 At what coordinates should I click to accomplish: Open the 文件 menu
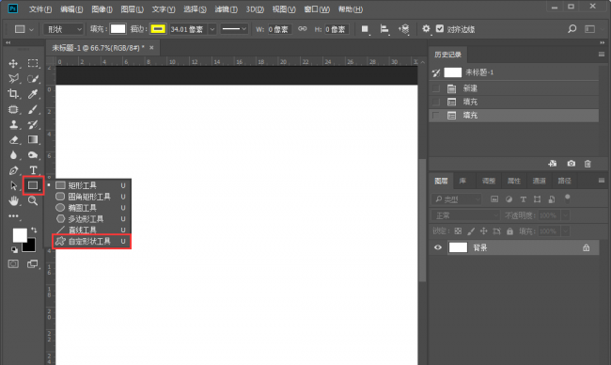pos(40,9)
